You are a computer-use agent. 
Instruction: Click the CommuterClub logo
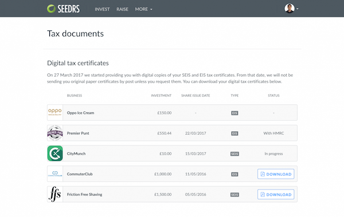[55, 173]
